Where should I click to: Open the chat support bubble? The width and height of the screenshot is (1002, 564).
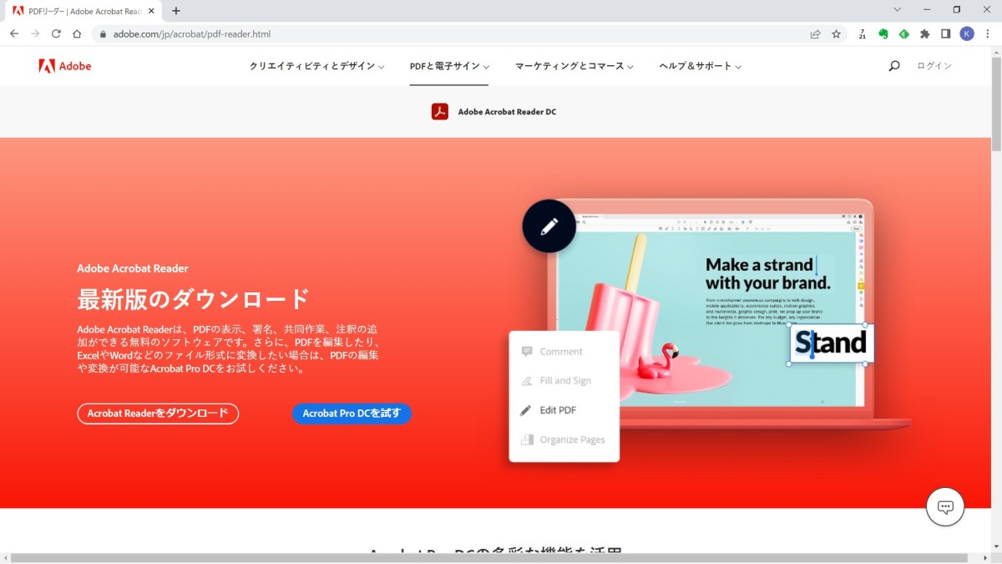click(x=945, y=506)
